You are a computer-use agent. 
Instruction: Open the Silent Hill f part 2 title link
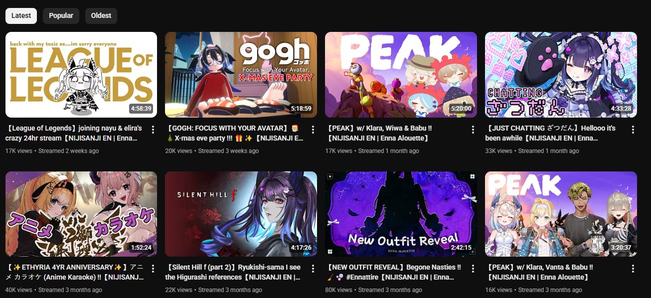(x=233, y=272)
